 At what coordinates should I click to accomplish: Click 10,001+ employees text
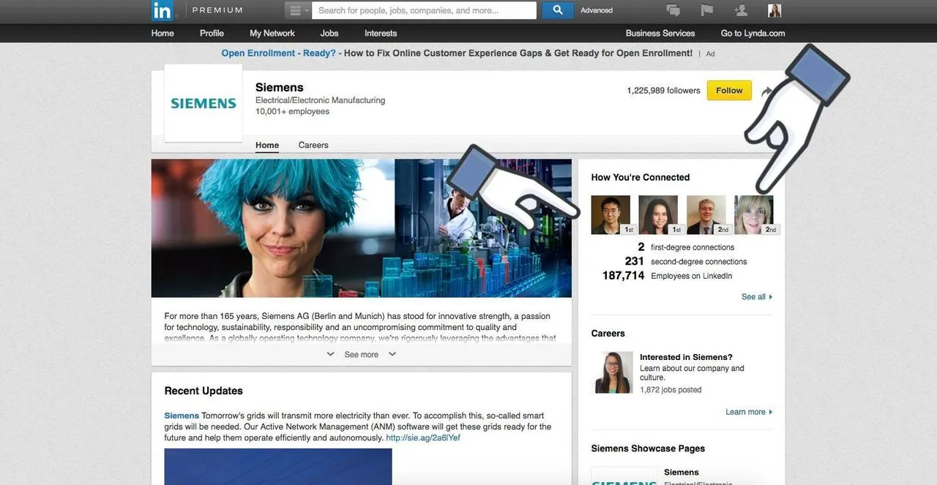click(292, 111)
